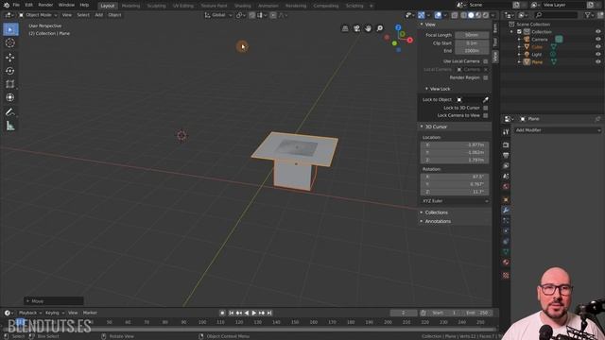Open the Tool sidebar tab
This screenshot has height=340, width=605.
(495, 42)
